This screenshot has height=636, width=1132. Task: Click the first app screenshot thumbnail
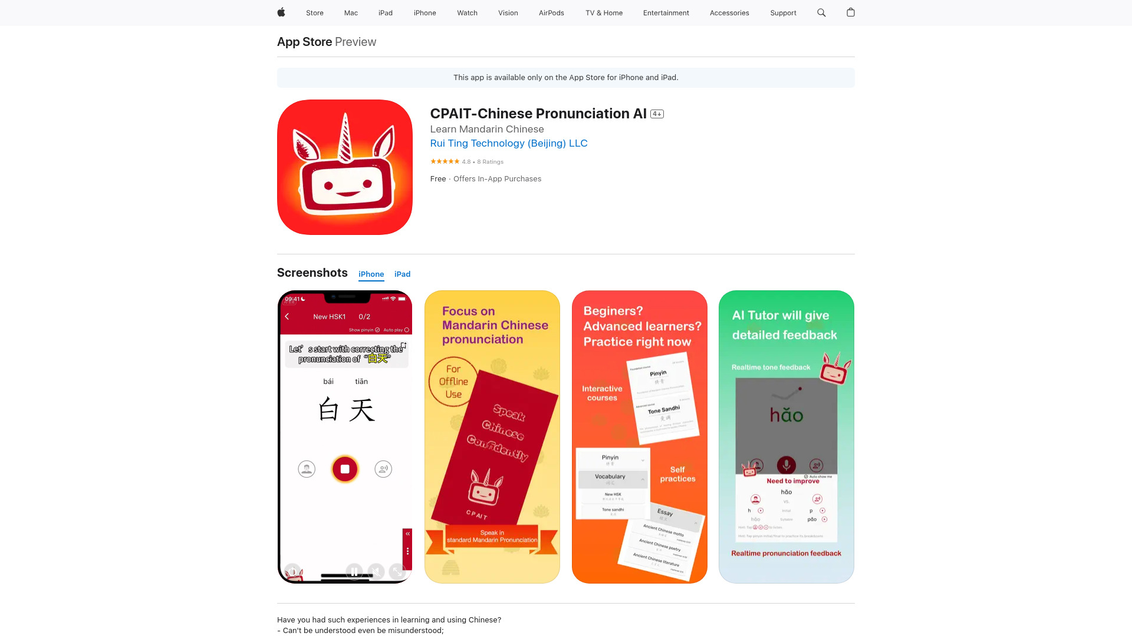(345, 436)
